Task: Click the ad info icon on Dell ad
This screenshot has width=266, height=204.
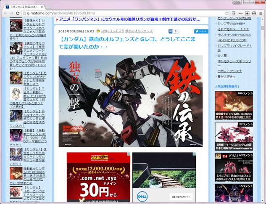Action: point(194,154)
